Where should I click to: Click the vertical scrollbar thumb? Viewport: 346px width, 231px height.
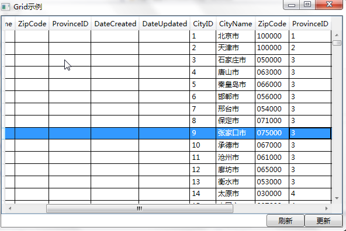pos(337,43)
